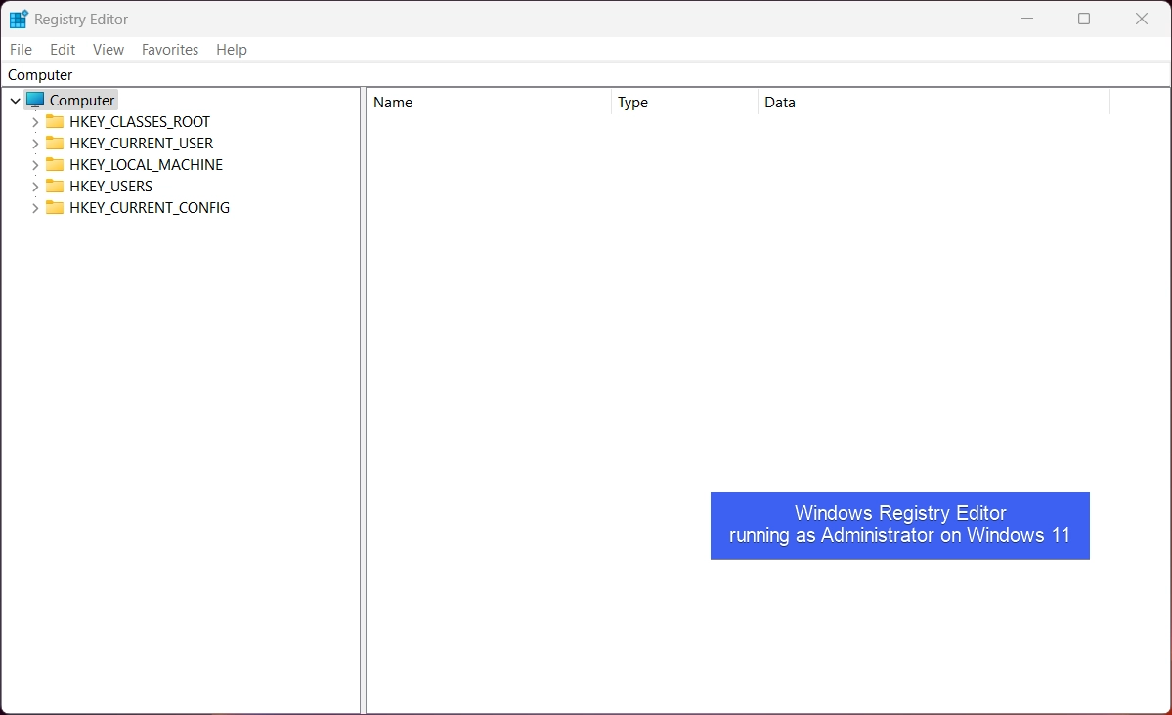
Task: Click the HKEY_CURRENT_USER folder icon
Action: 55,143
